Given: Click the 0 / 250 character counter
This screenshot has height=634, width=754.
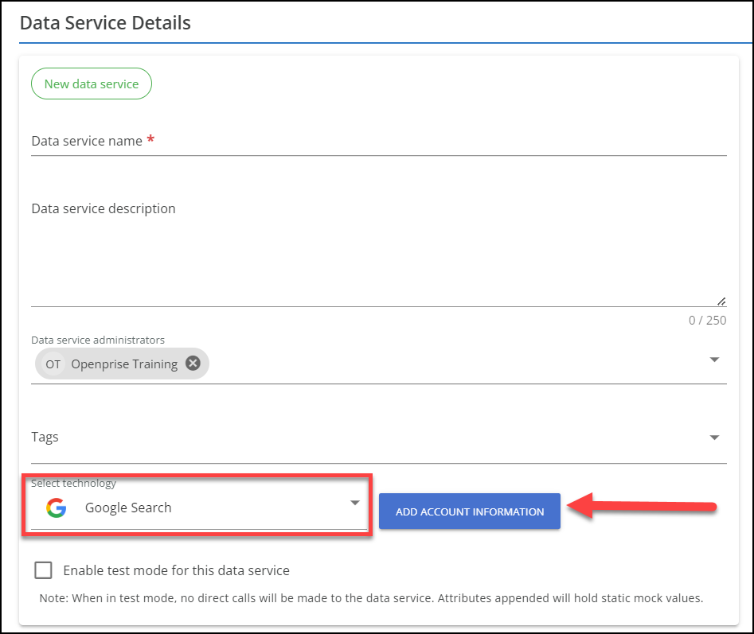Looking at the screenshot, I should (707, 320).
